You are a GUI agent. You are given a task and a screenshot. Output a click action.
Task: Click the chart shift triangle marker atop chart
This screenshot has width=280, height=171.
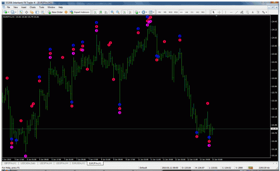coord(216,16)
